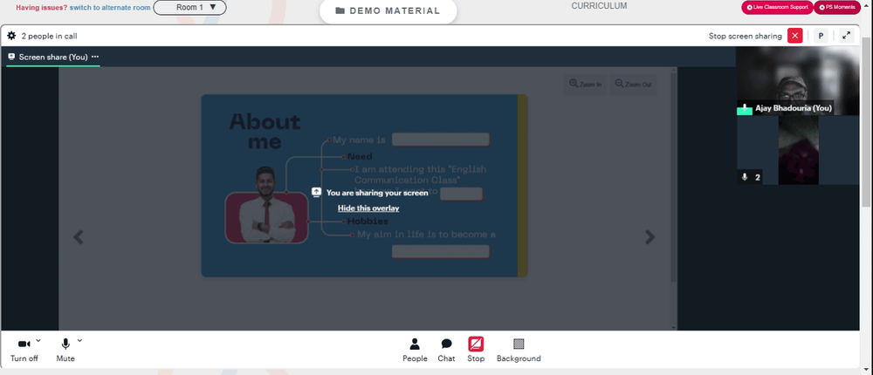873x375 pixels.
Task: Click red X to stop screen sharing
Action: tap(794, 36)
